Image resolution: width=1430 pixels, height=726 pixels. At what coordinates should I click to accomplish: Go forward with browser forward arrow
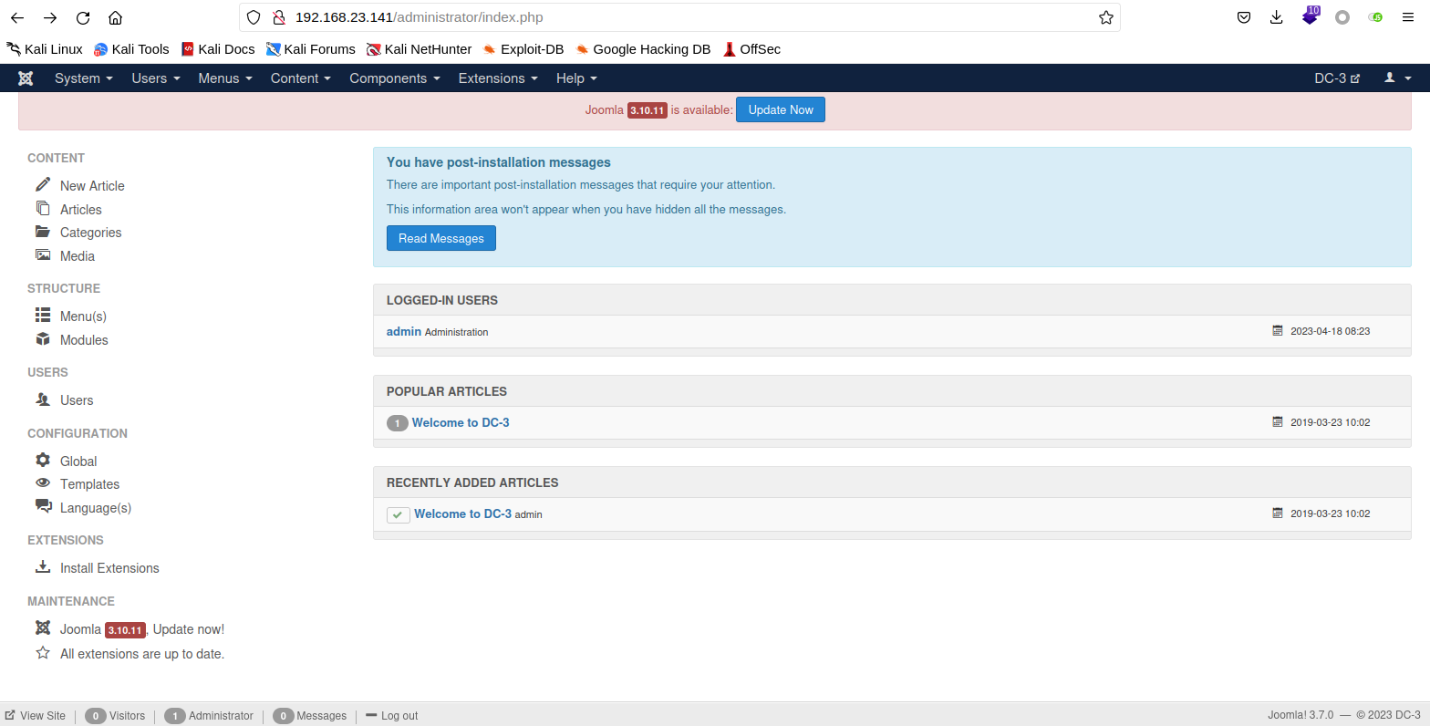[50, 17]
